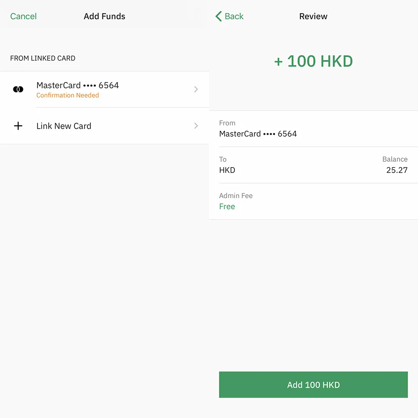This screenshot has height=418, width=418.
Task: Open the MasterCard row chevron
Action: tap(196, 89)
